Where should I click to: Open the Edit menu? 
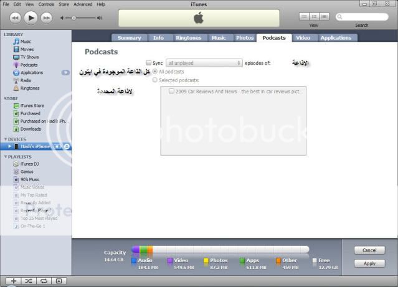click(x=17, y=4)
